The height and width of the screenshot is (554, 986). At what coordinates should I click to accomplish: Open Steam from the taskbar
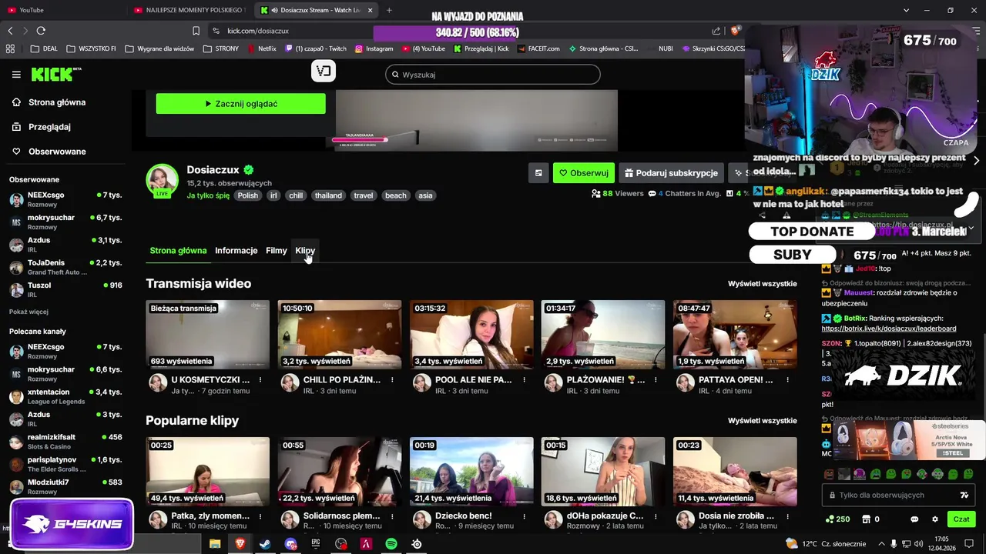(264, 544)
